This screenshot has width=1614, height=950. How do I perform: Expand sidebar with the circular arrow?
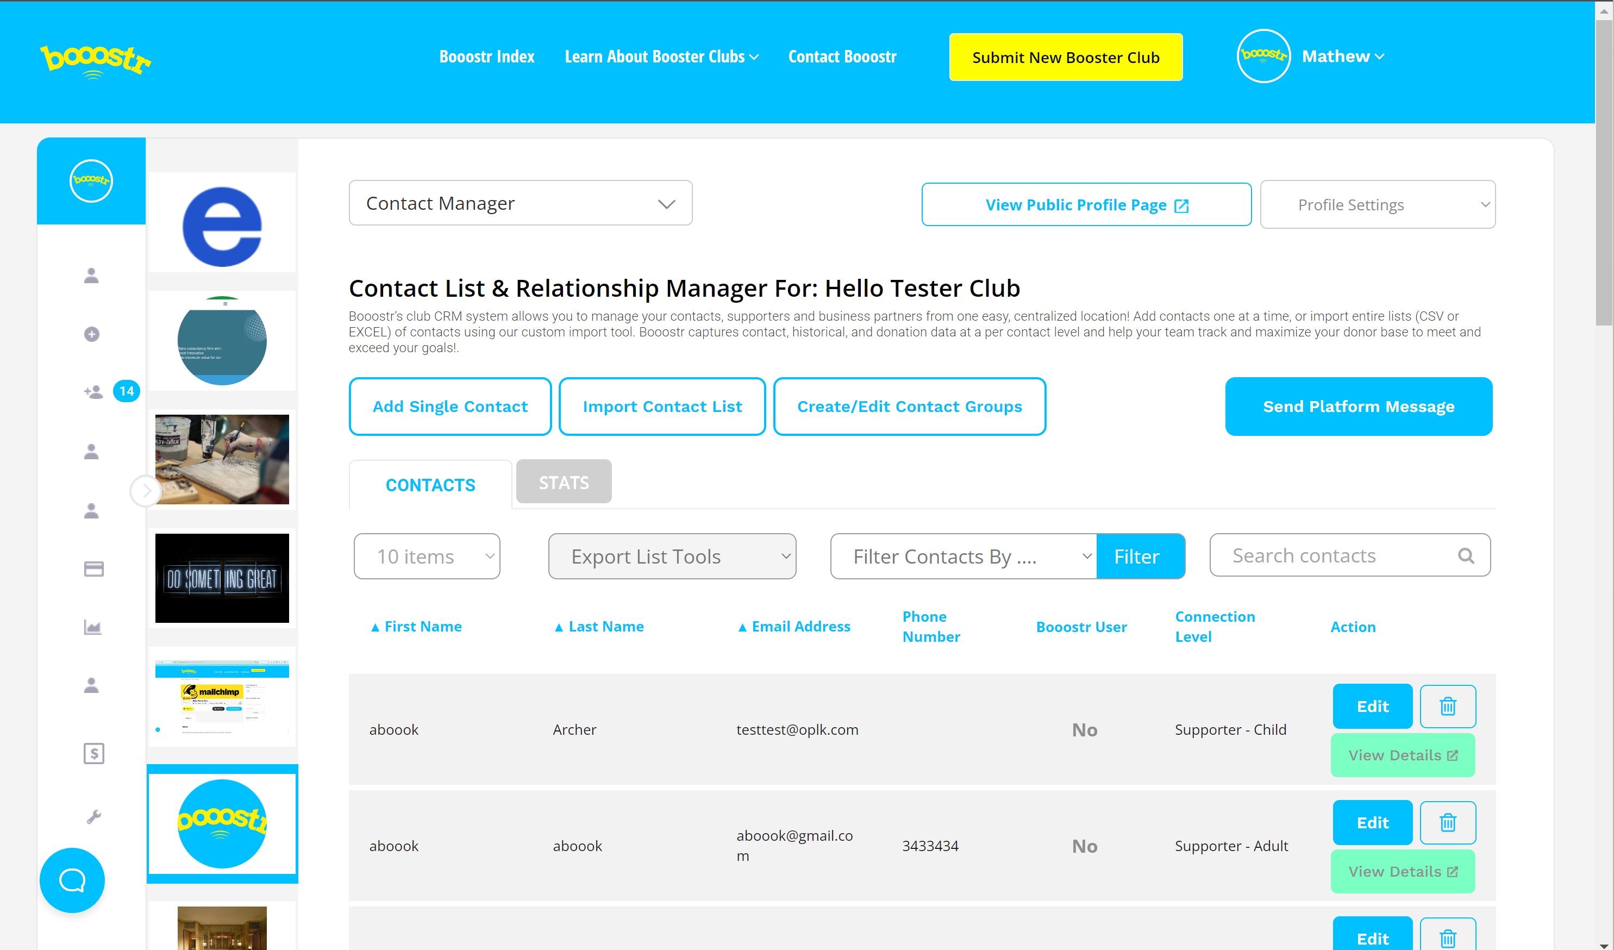click(146, 491)
